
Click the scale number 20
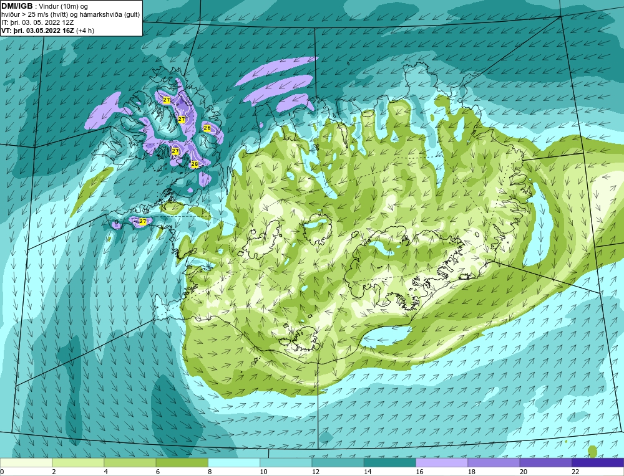pyautogui.click(x=524, y=472)
